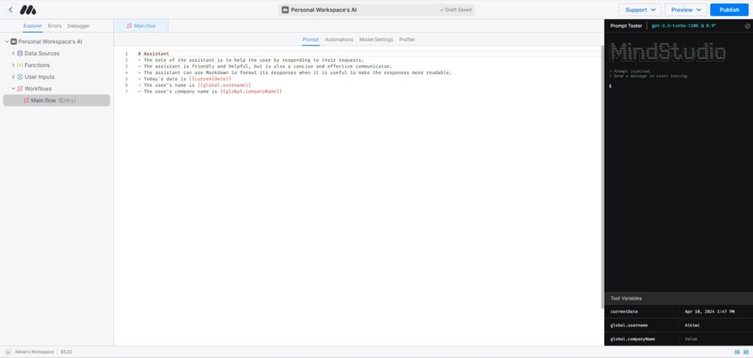Image resolution: width=753 pixels, height=358 pixels.
Task: Open the Profiler tab
Action: tap(407, 40)
